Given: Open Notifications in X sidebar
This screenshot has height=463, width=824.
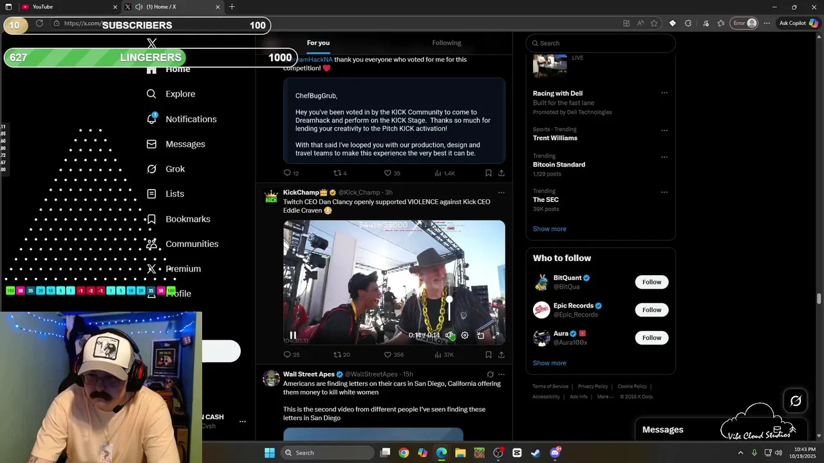Looking at the screenshot, I should 182,119.
